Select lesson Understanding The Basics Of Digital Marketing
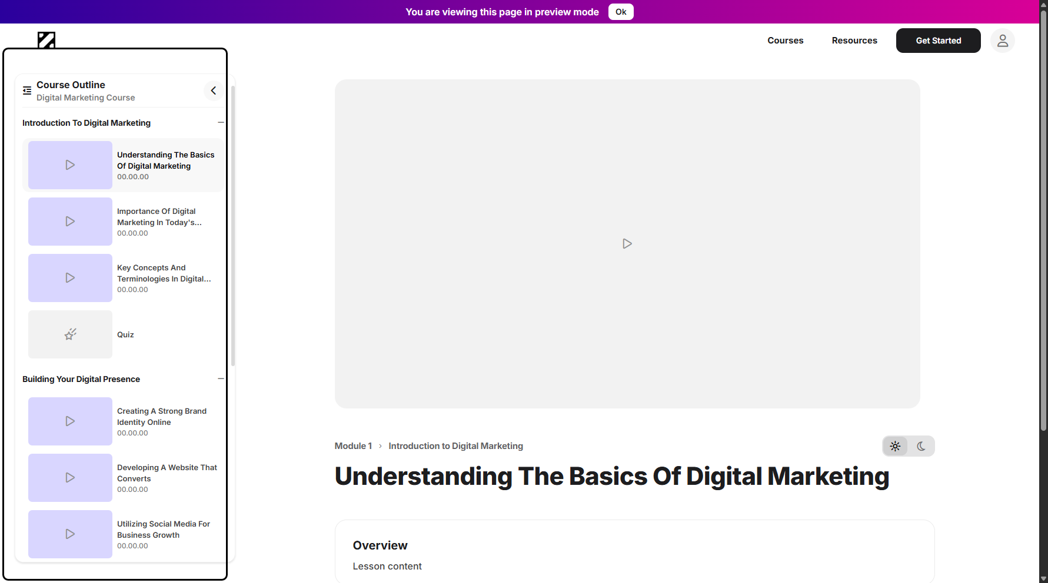 coord(166,160)
